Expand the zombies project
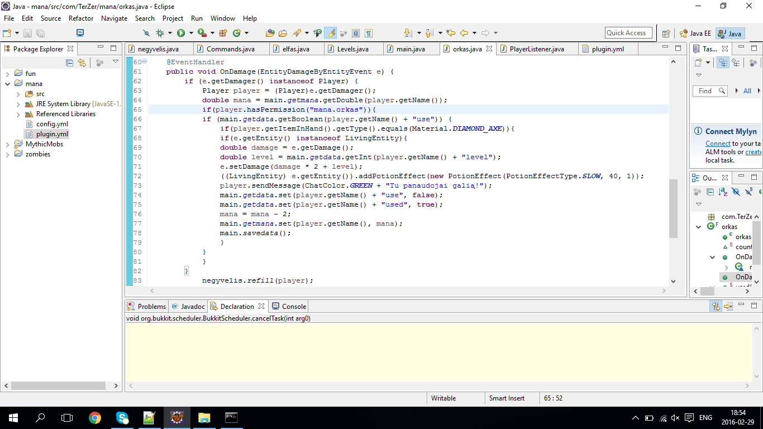The height and width of the screenshot is (429, 763). coord(7,154)
